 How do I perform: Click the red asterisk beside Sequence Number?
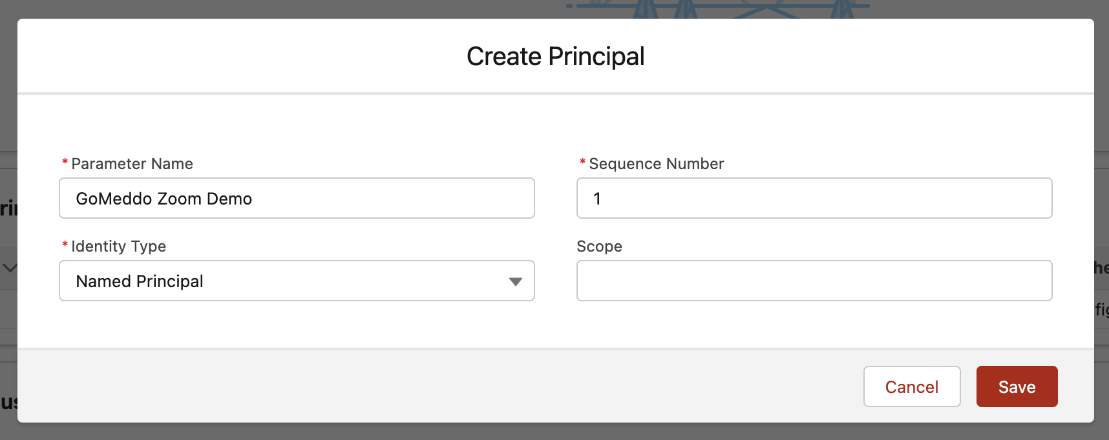[582, 163]
